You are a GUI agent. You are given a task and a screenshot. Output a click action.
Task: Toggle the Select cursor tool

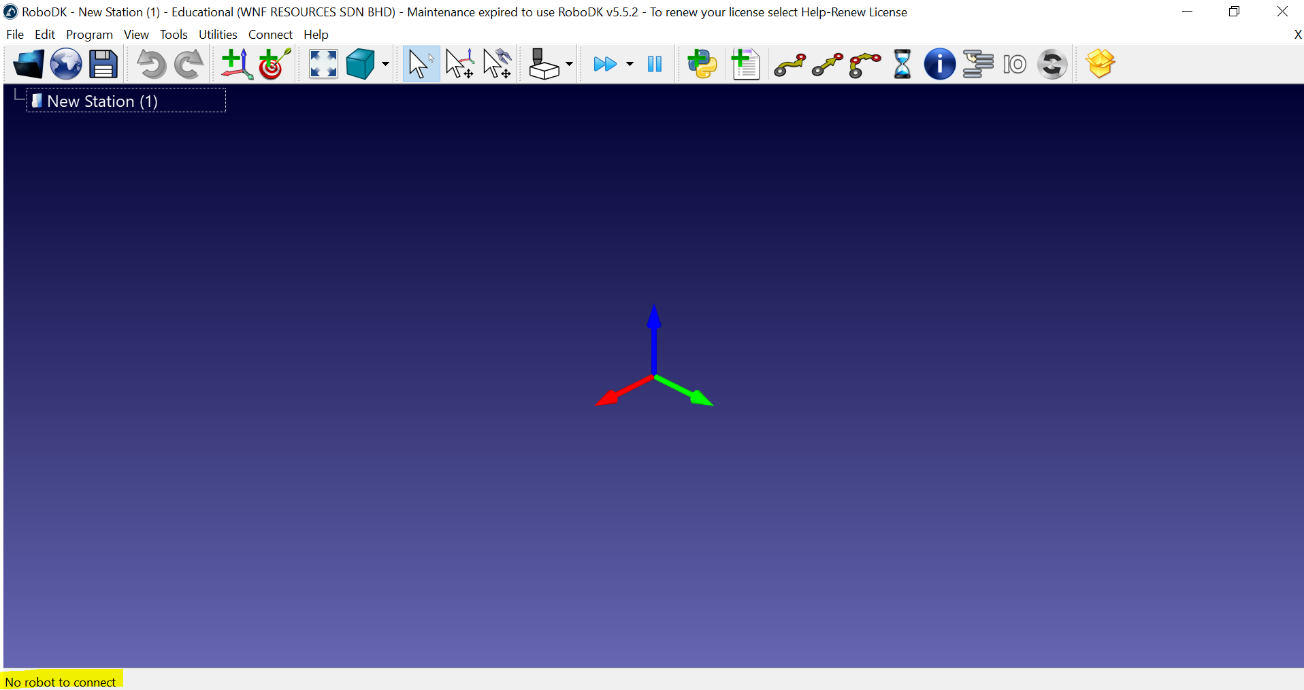click(x=421, y=65)
